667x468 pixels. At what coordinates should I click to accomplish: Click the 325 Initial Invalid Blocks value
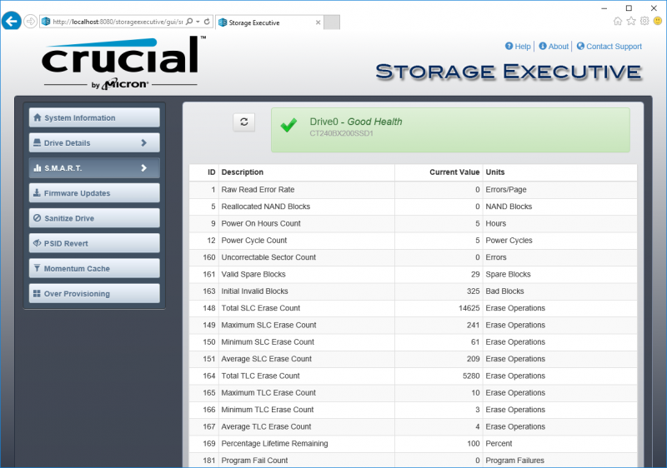tap(473, 291)
